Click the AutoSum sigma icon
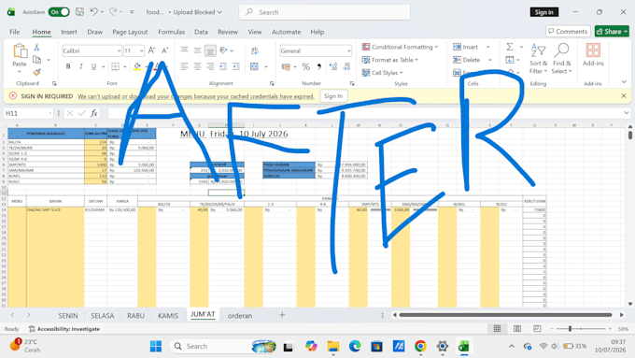The image size is (635, 358). (x=510, y=47)
